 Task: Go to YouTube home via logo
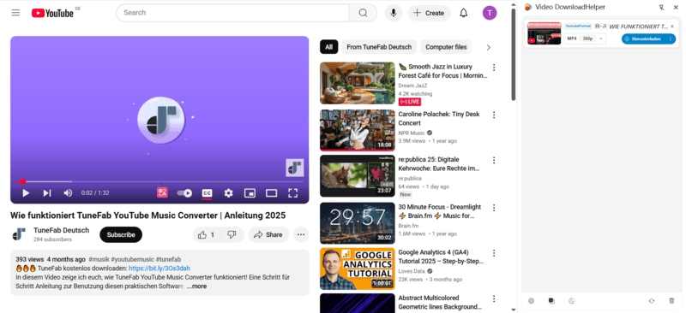(52, 13)
